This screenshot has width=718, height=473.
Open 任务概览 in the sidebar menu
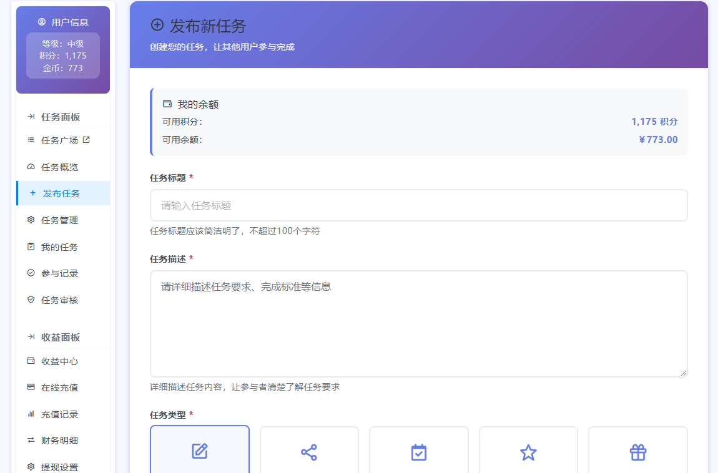point(56,167)
